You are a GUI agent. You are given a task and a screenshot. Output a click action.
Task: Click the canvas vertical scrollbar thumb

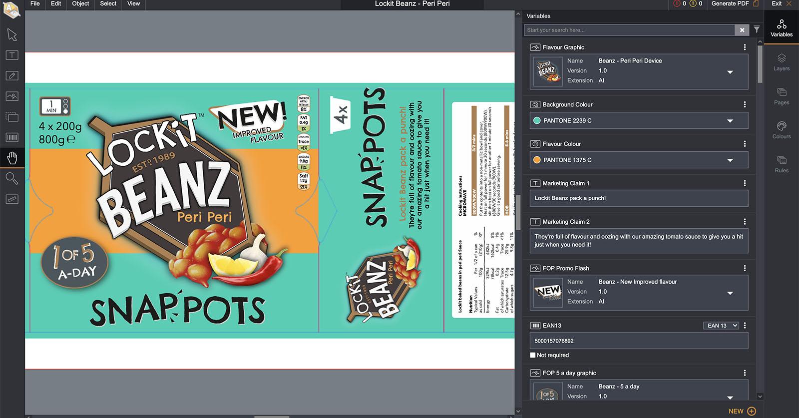click(x=518, y=212)
